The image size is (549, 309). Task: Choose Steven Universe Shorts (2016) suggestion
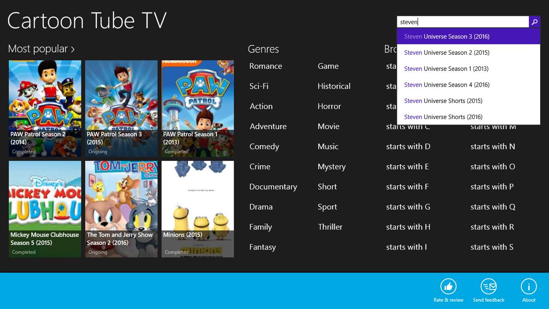(469, 117)
